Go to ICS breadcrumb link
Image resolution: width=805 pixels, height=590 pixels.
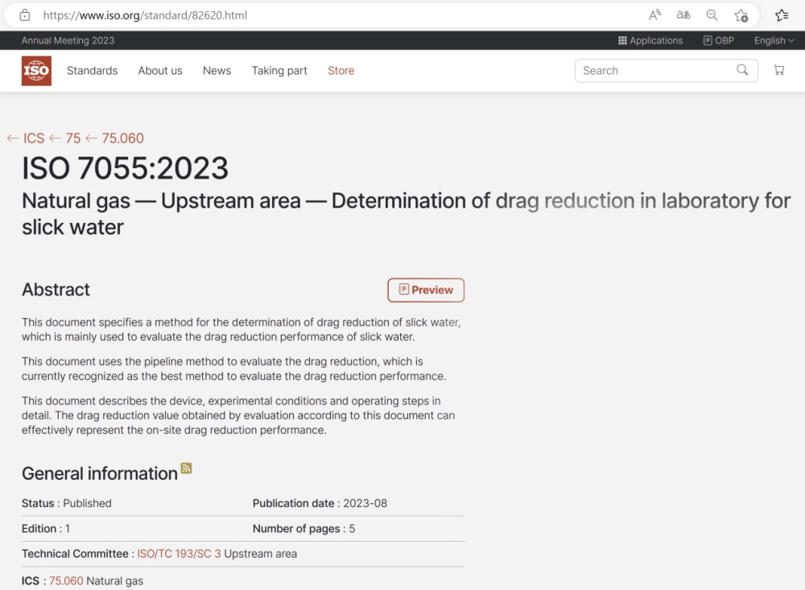coord(34,138)
